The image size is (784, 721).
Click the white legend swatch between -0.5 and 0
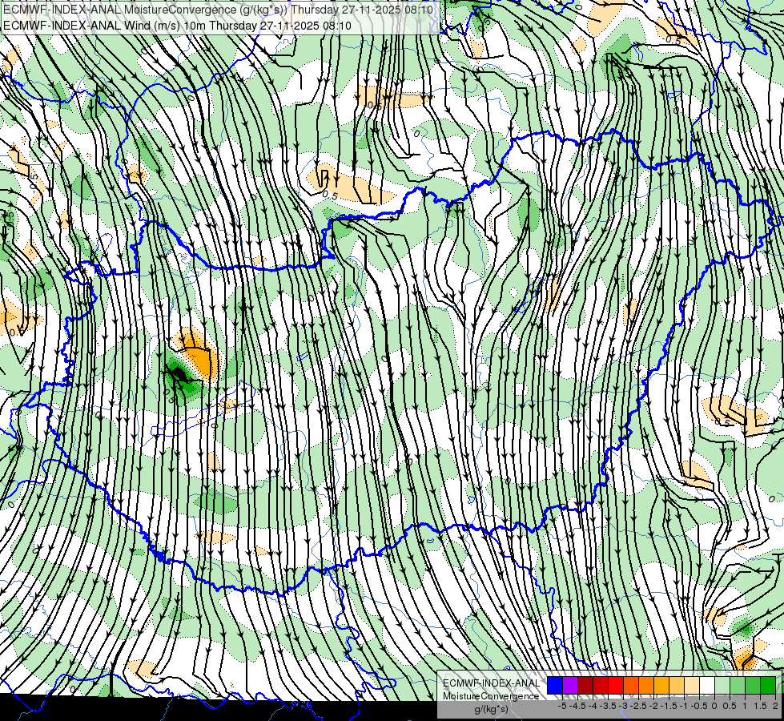coord(707,686)
